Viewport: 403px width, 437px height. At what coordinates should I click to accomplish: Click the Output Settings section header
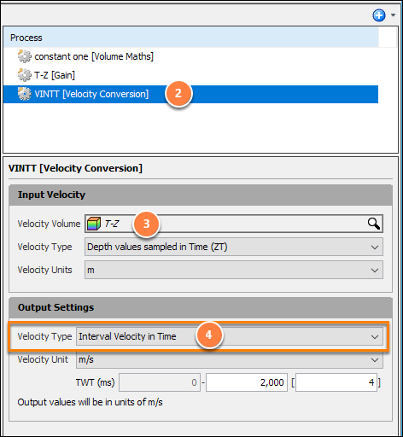click(201, 307)
